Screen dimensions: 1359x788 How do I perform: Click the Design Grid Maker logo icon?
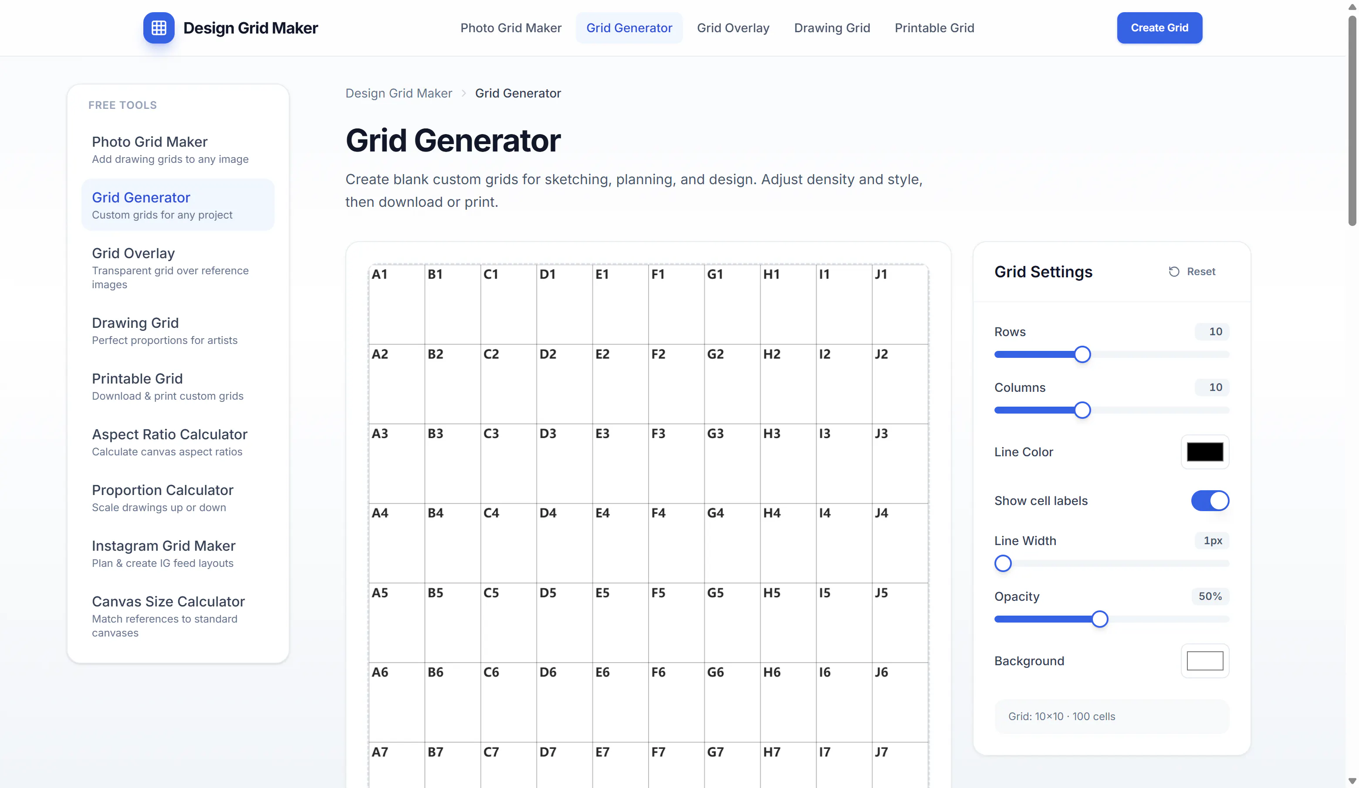(x=159, y=27)
